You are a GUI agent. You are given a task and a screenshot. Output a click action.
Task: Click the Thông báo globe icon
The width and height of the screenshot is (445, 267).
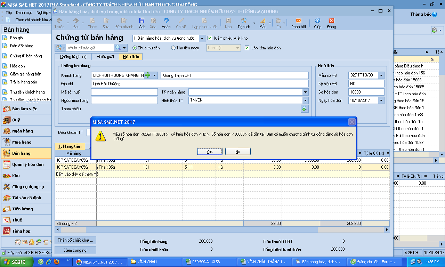click(x=435, y=14)
